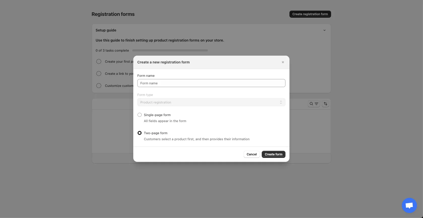Toggle Customize customer task circle

point(99,86)
